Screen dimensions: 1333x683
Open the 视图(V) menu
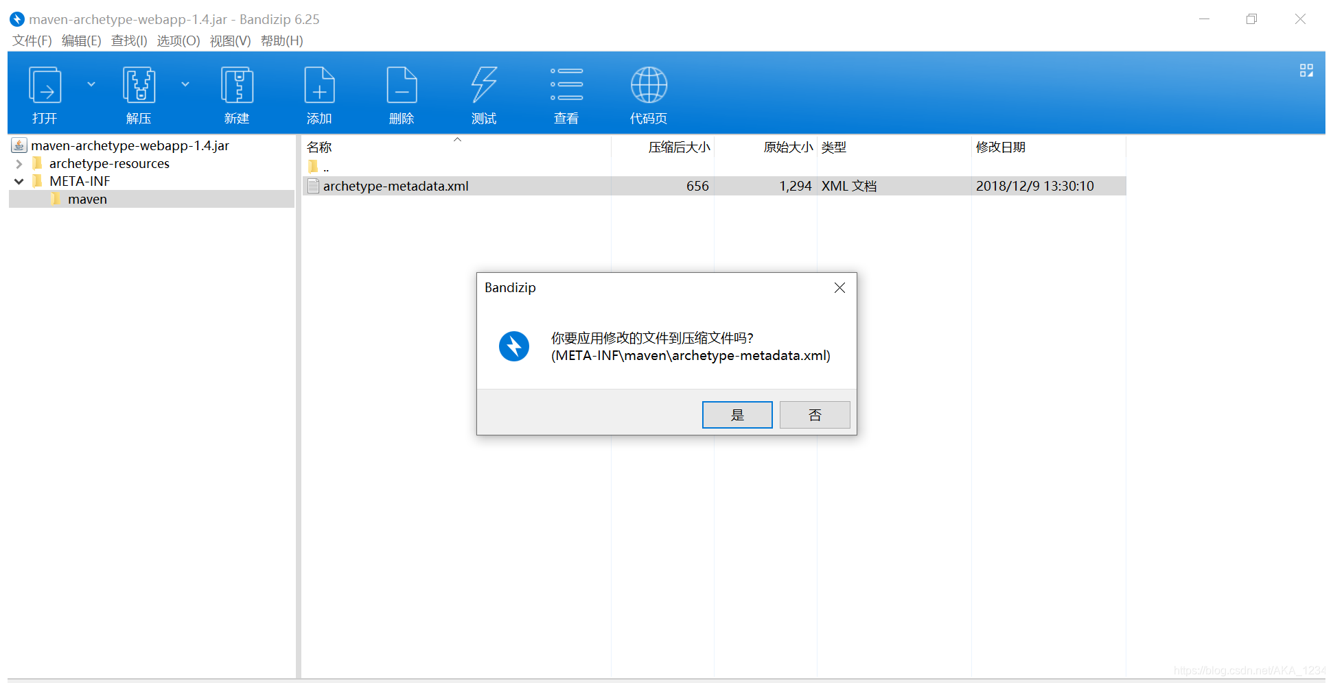point(230,40)
